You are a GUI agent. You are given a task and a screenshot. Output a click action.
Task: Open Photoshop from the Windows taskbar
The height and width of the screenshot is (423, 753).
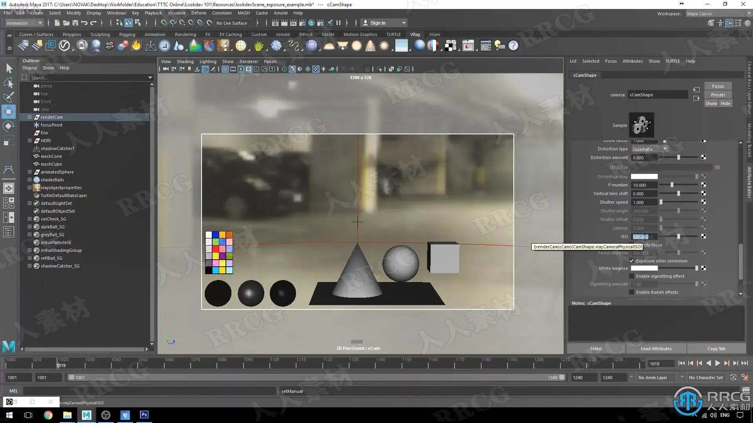144,415
